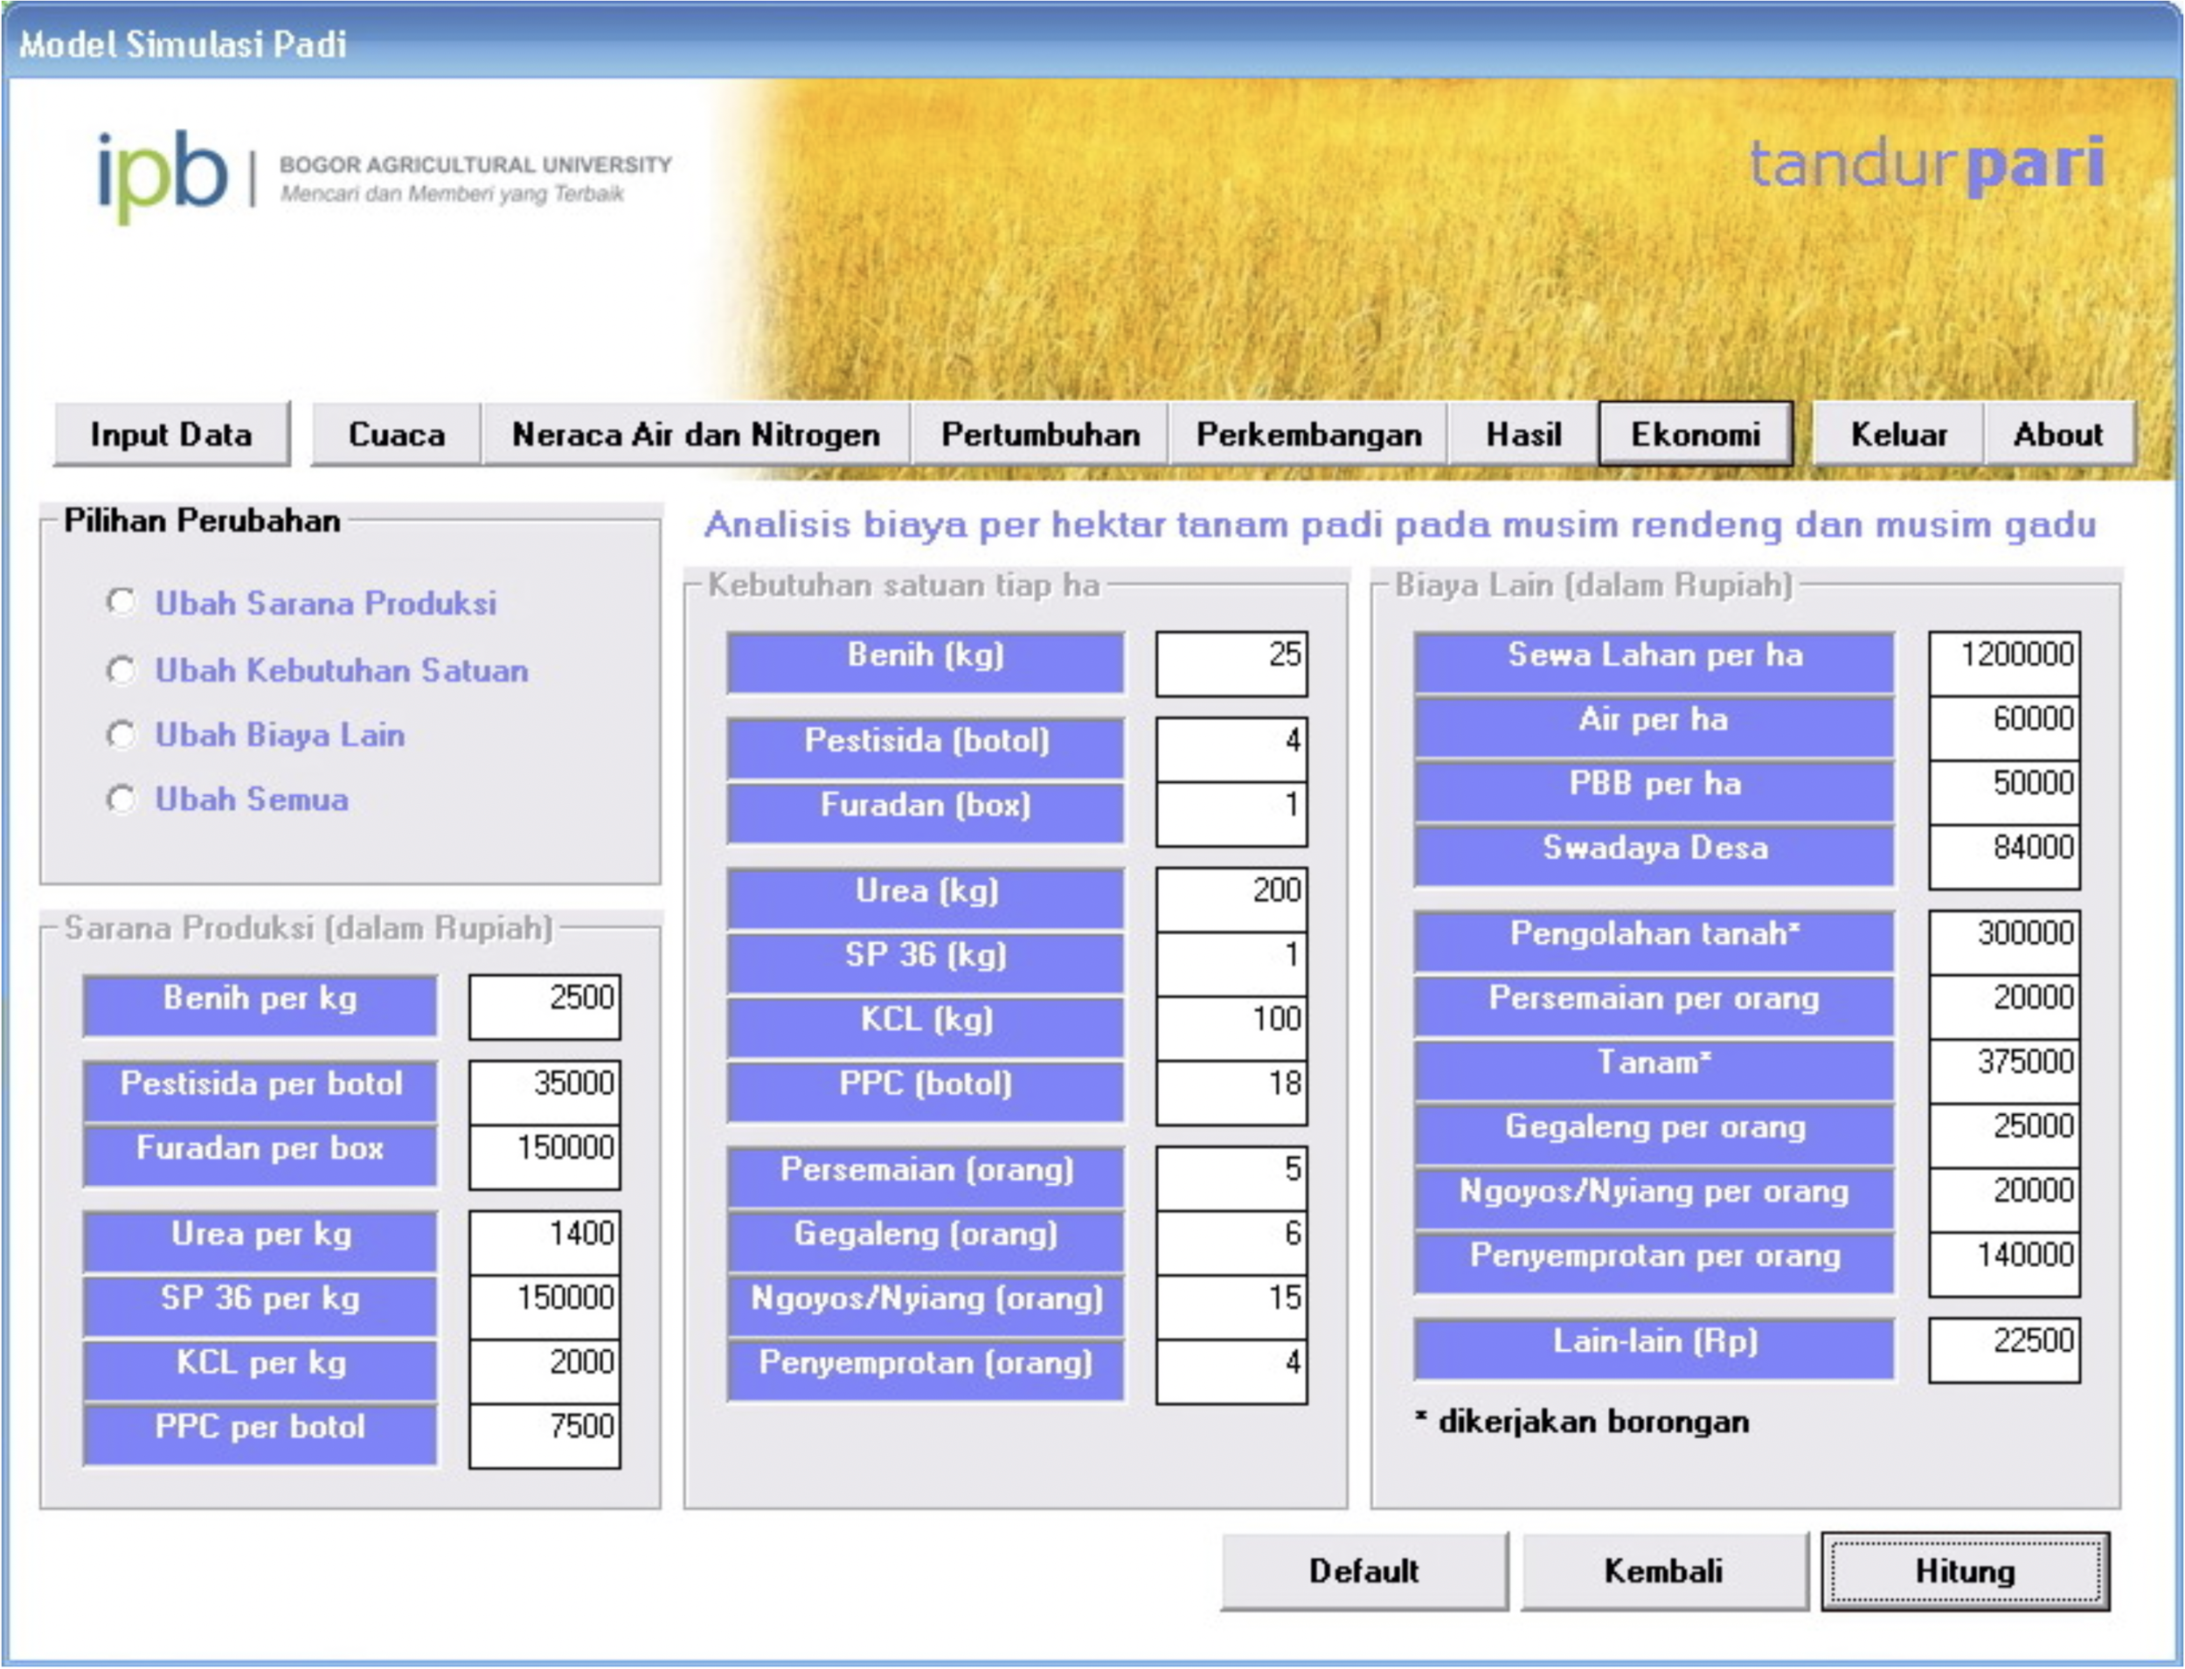This screenshot has width=2185, height=1669.
Task: Click the Benih per kg price field
Action: pyautogui.click(x=545, y=1007)
